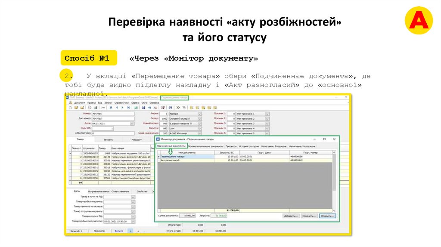Screen dimensions: 441x247
Task: Expand Товар прибыл получателю date dropdown
Action: 133,222
